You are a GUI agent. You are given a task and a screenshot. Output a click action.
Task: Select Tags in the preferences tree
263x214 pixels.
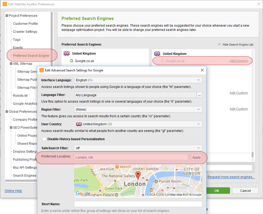17,40
